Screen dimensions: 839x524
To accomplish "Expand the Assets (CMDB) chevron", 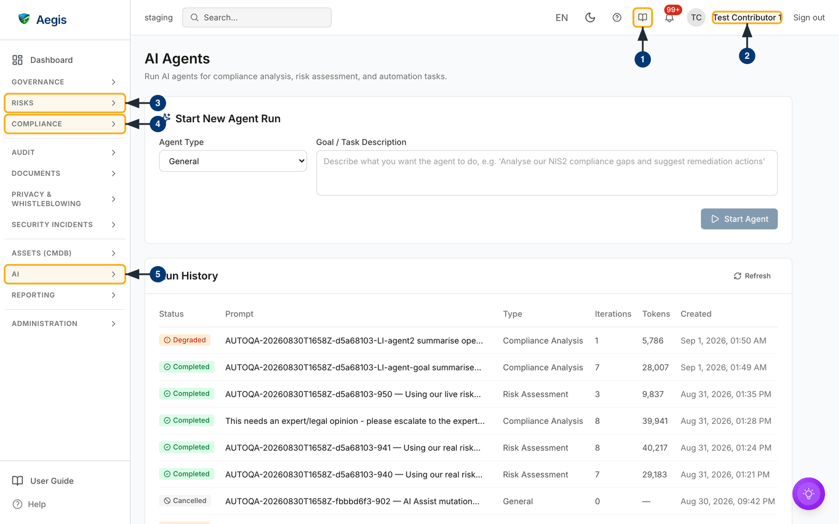I will tap(114, 253).
